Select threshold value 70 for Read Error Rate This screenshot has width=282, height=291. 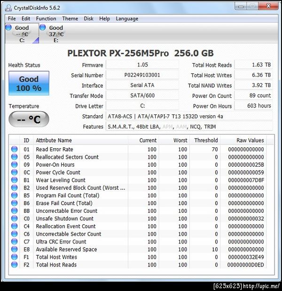pos(215,149)
